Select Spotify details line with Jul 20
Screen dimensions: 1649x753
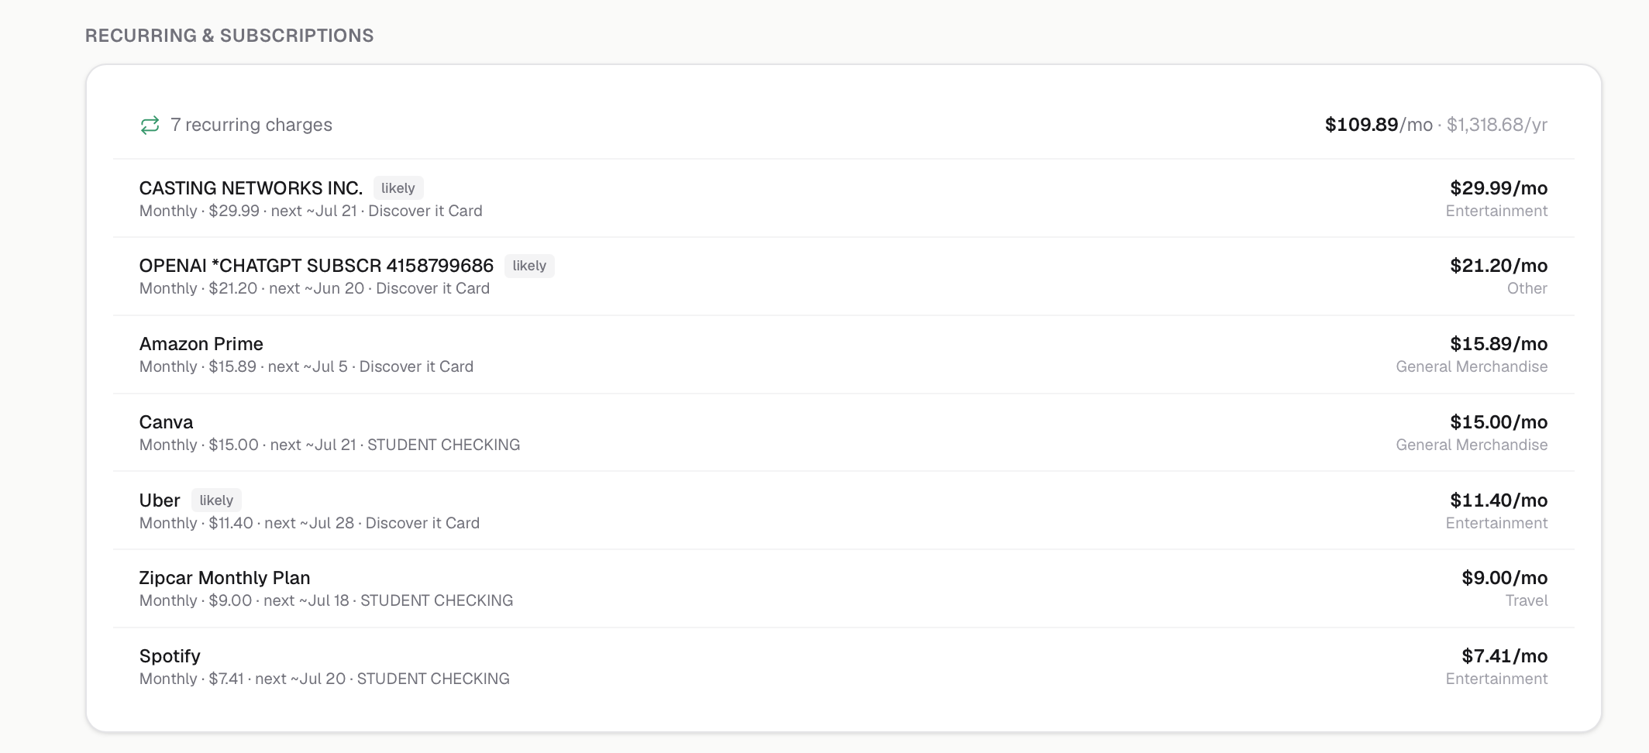325,679
